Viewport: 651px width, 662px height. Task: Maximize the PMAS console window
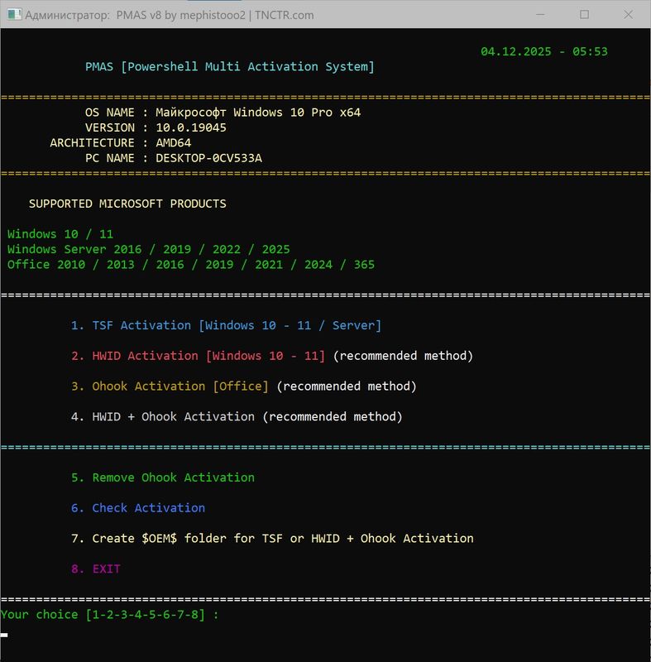click(584, 15)
